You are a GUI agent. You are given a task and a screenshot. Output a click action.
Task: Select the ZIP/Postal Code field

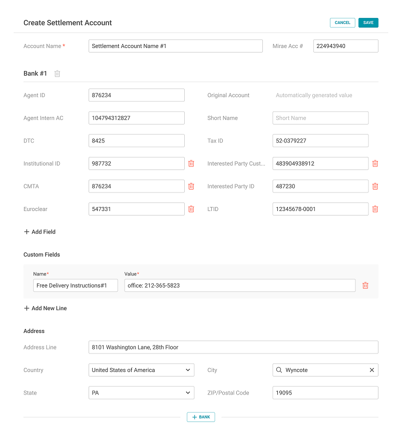pos(325,392)
